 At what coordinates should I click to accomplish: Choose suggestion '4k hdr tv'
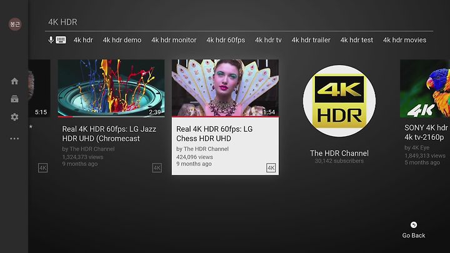click(268, 40)
